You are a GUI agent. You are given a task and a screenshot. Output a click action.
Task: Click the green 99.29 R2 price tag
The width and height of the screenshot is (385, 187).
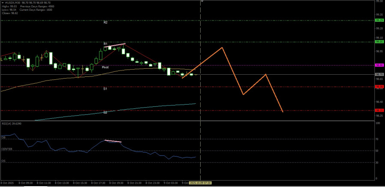[379, 20]
